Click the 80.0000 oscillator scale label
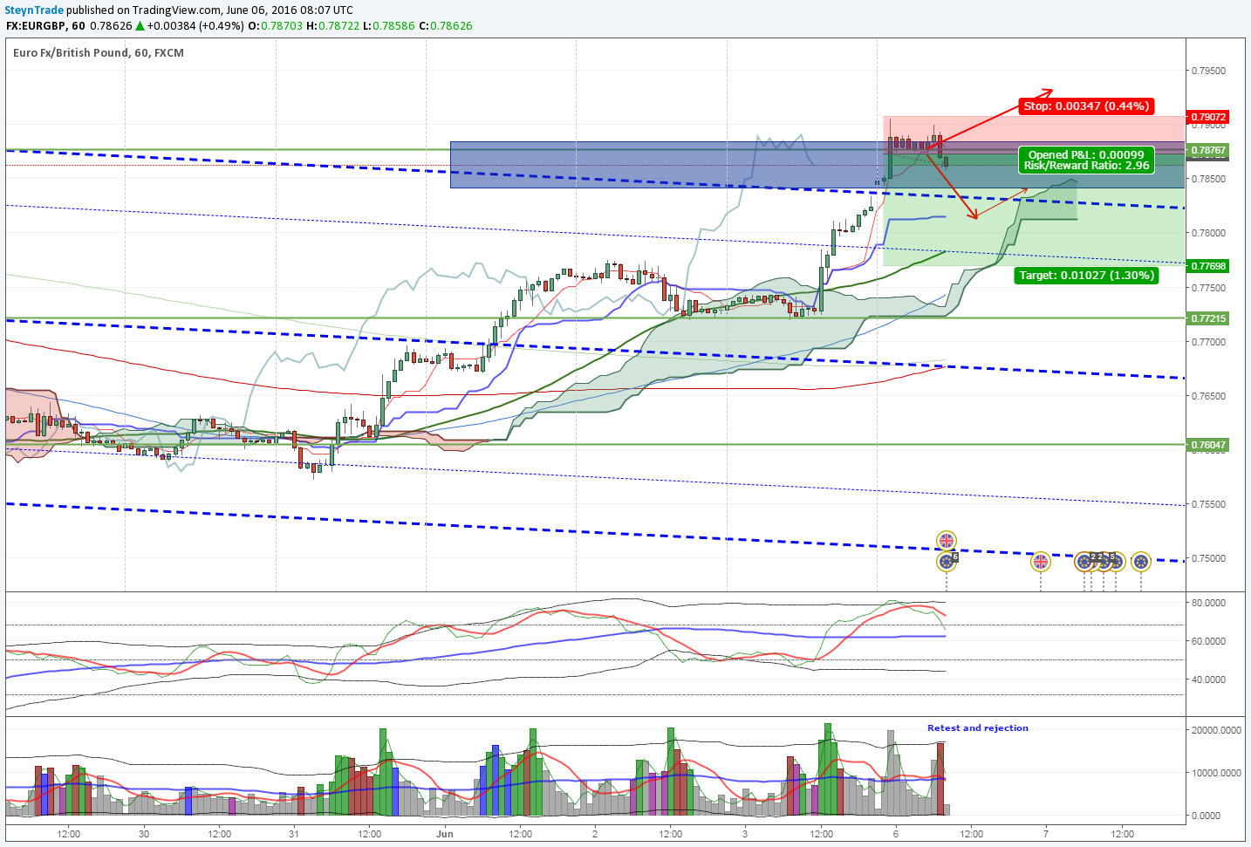This screenshot has height=847, width=1251. click(x=1208, y=603)
